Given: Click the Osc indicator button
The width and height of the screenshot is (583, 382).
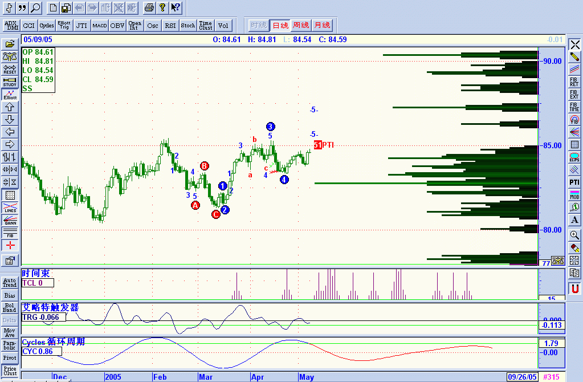Looking at the screenshot, I should pos(152,25).
